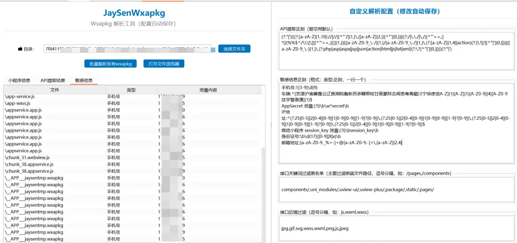
Task: Click the 接口后缀过滤 input box
Action: [x=397, y=228]
